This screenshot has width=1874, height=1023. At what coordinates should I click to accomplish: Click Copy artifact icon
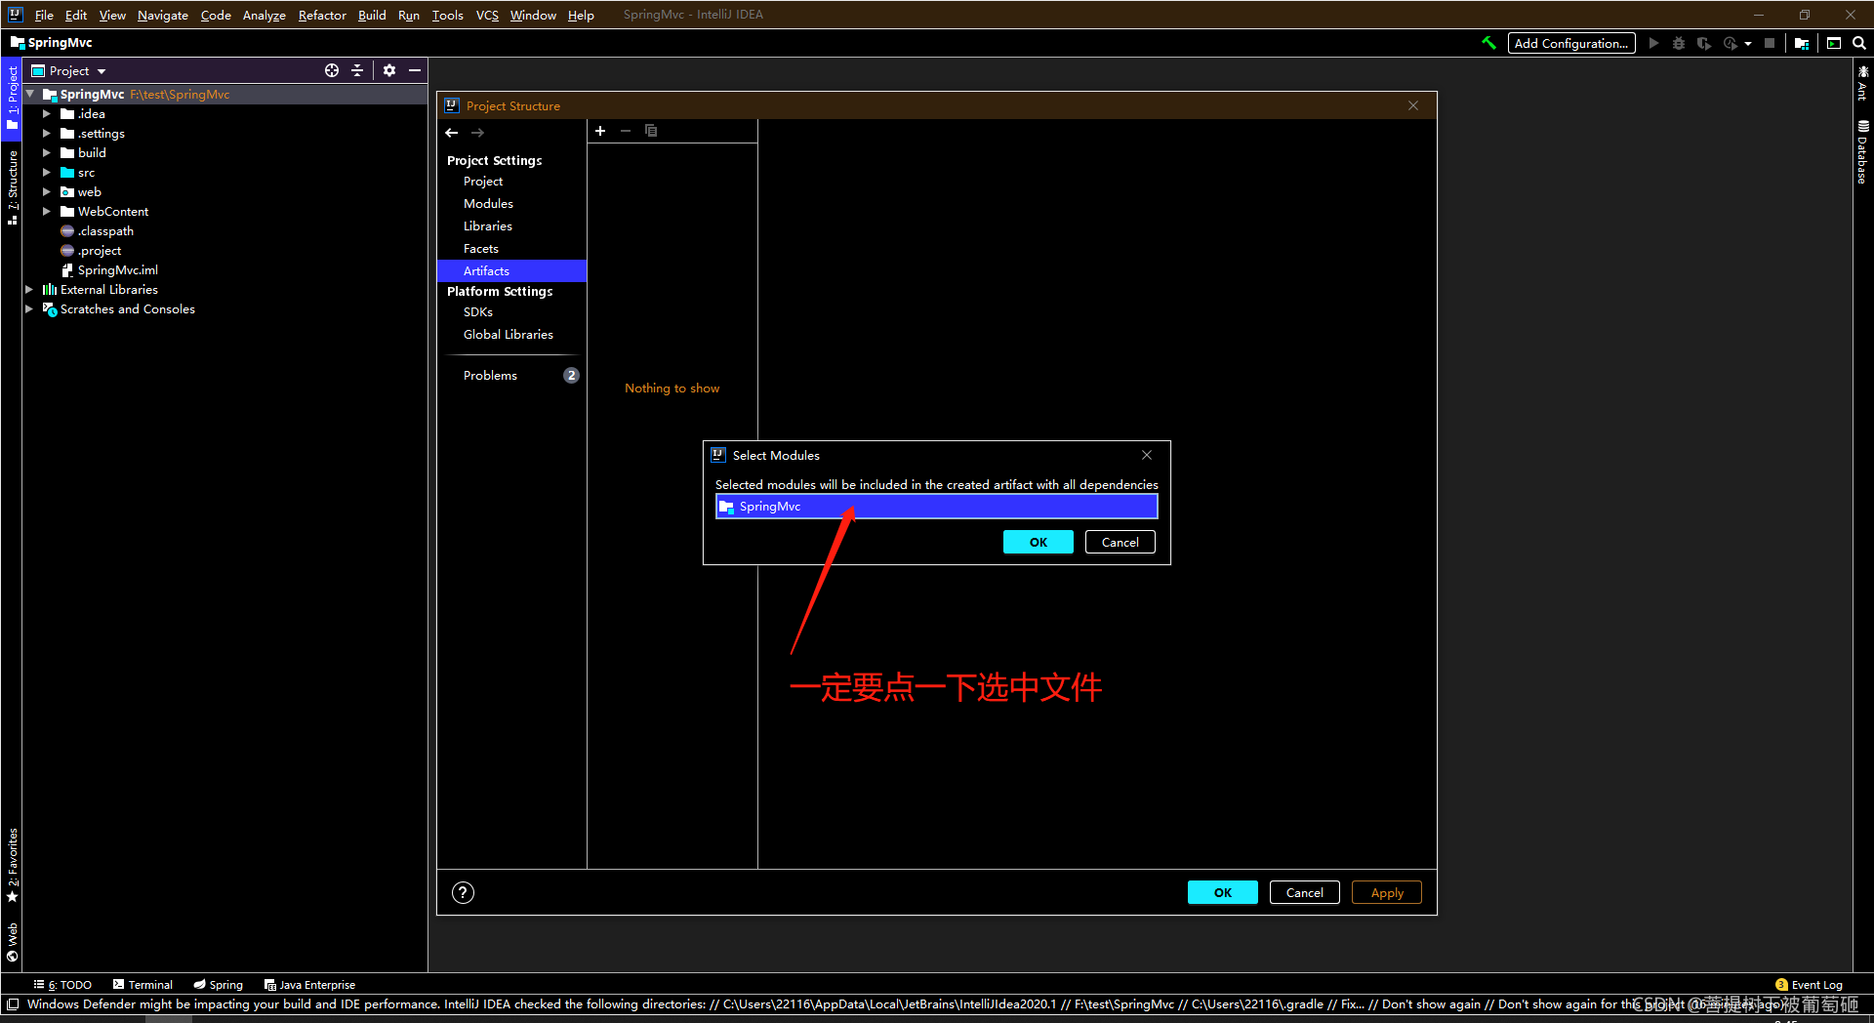coord(651,131)
